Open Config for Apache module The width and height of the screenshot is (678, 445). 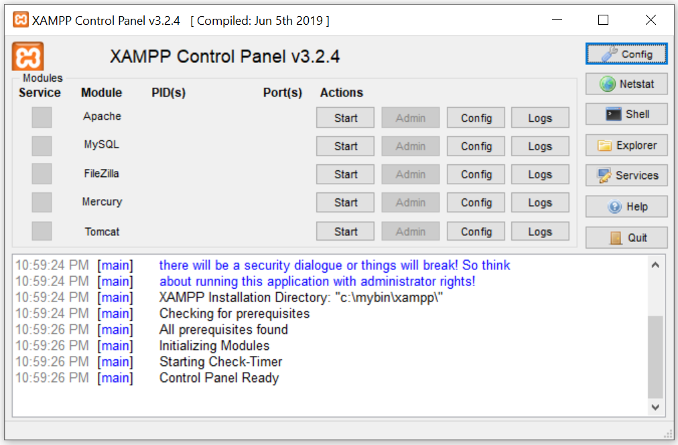tap(476, 118)
